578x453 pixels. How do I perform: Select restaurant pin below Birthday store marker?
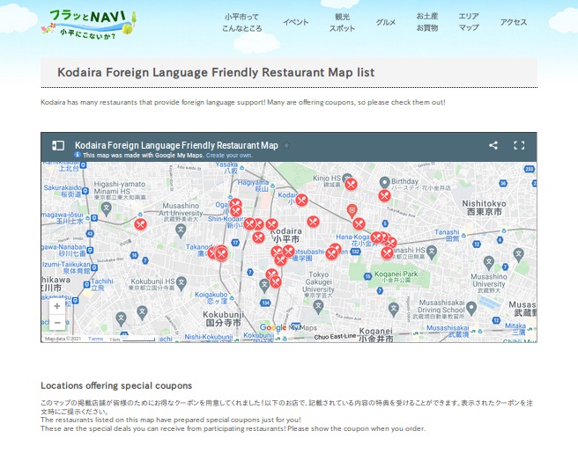point(384,195)
